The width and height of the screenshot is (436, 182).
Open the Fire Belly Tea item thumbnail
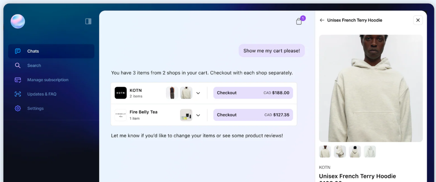186,115
